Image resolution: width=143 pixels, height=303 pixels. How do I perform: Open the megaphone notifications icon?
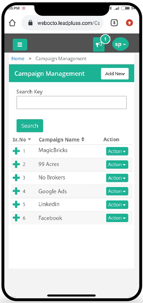(99, 45)
